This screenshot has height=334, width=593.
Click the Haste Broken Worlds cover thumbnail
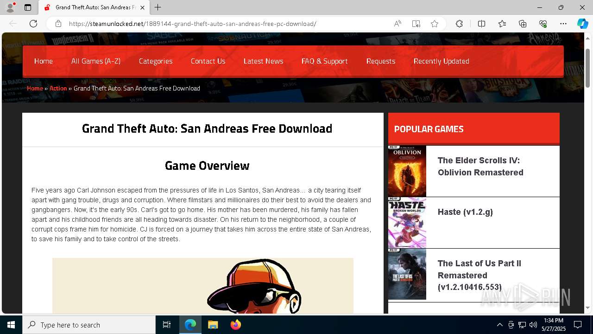[x=407, y=223]
